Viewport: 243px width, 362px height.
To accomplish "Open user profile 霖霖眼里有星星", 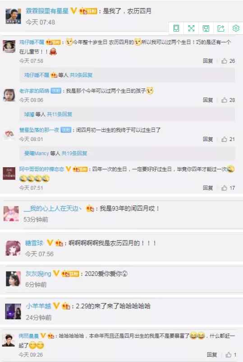I will pos(47,11).
